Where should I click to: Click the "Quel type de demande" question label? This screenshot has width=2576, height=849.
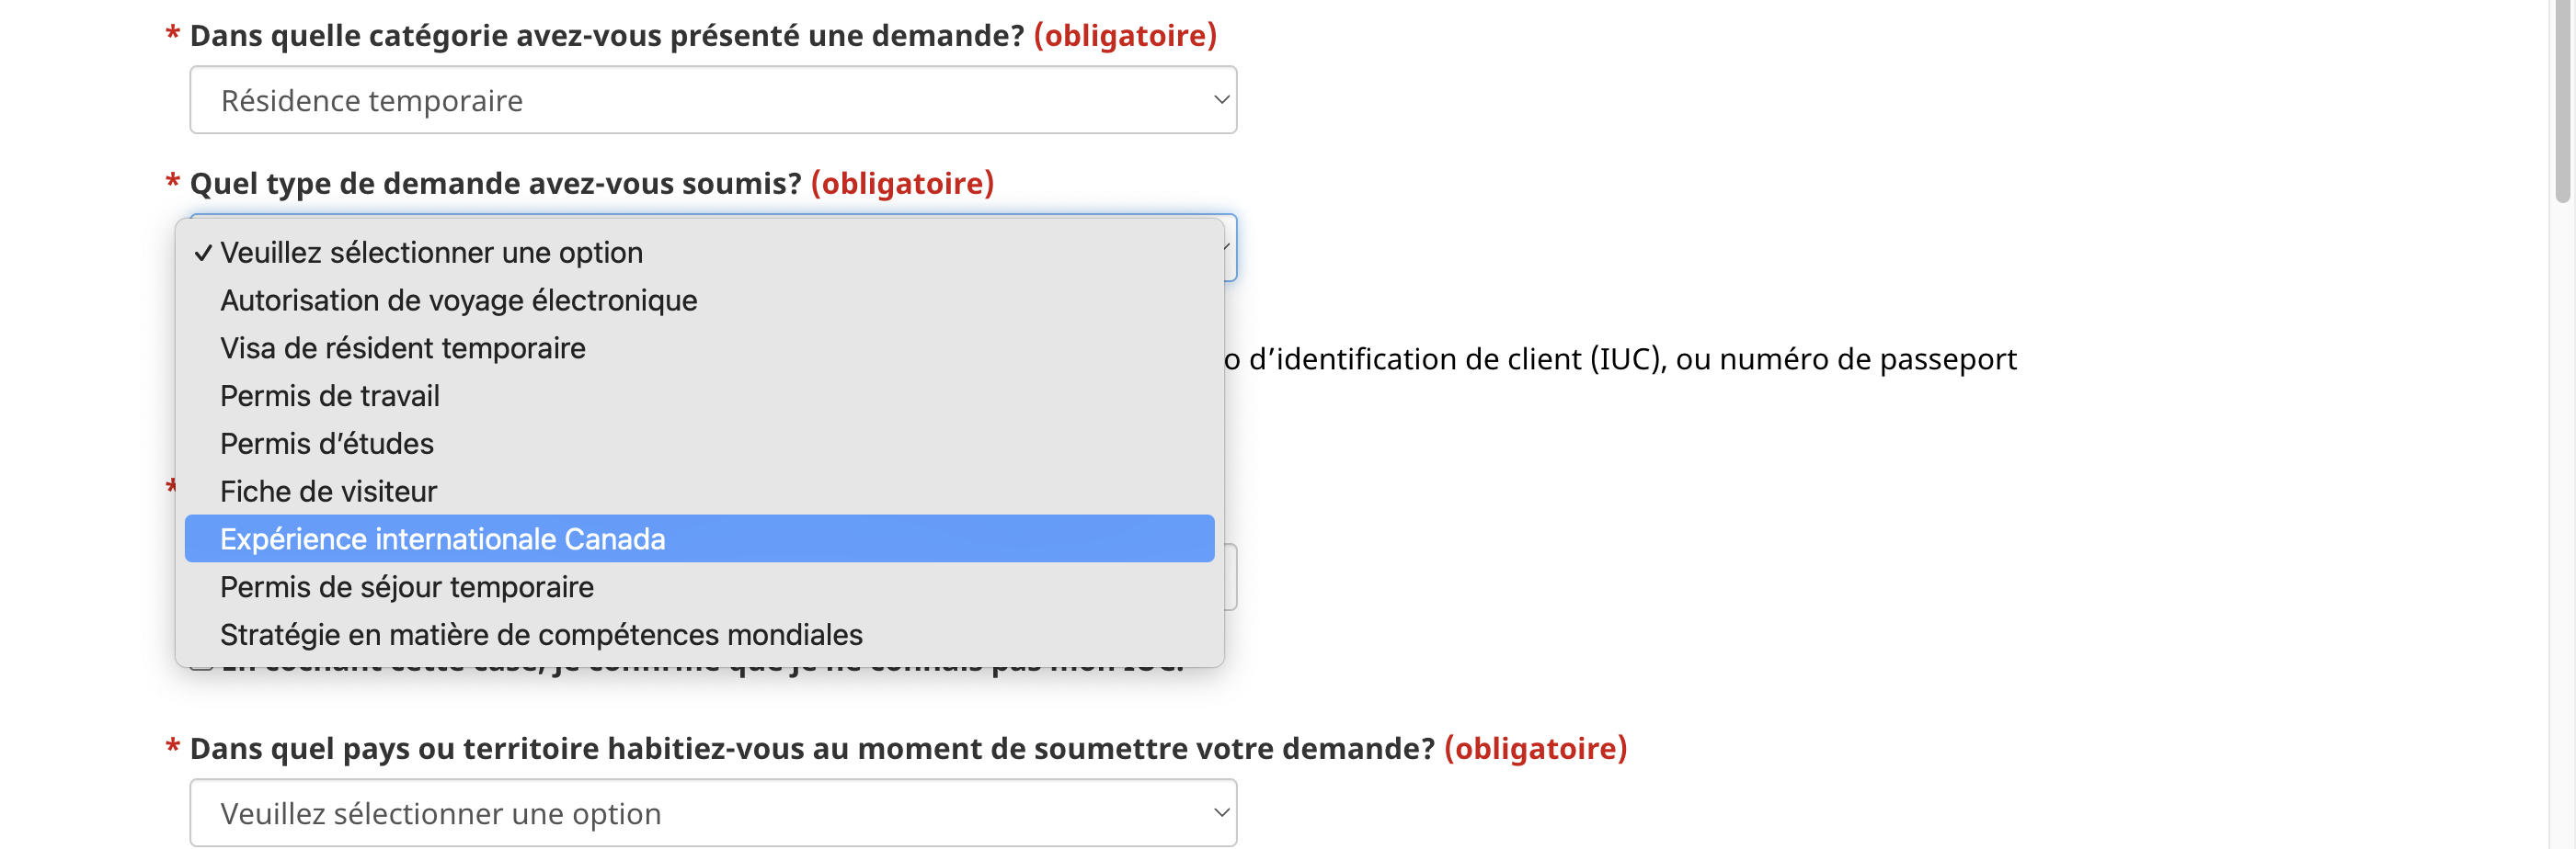(x=495, y=184)
